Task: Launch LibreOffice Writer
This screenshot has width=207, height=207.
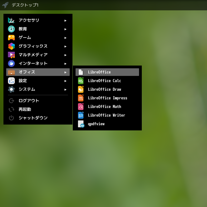Action: pos(107,115)
